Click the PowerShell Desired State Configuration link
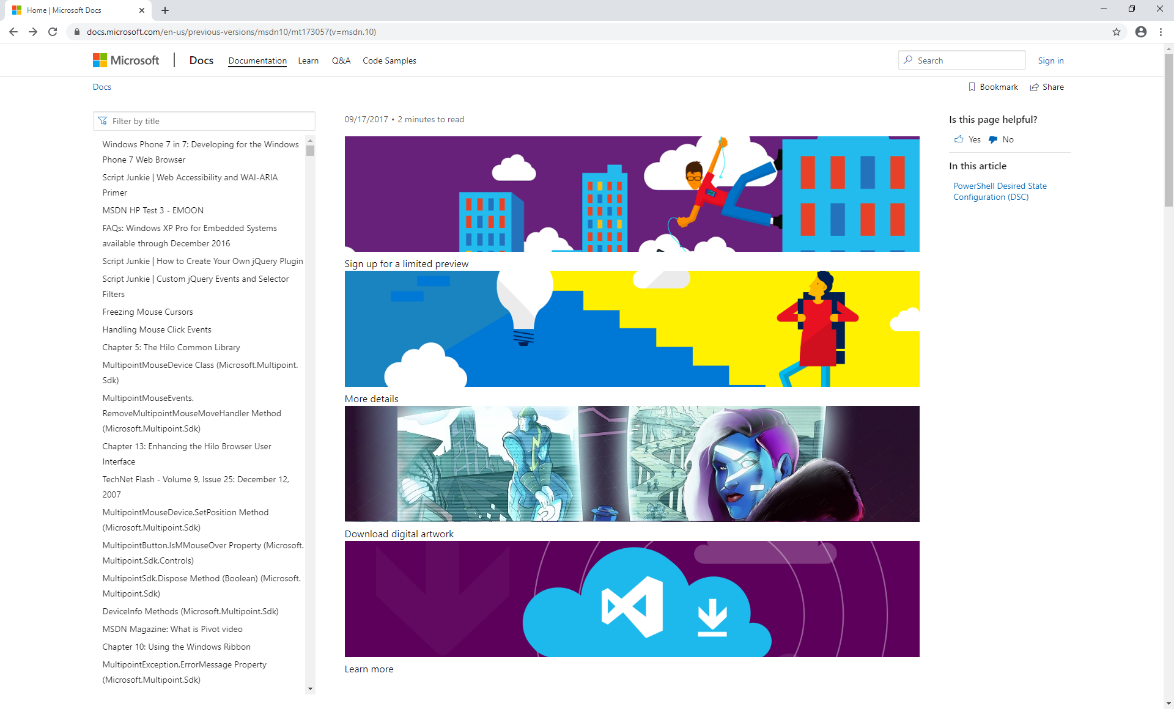Image resolution: width=1174 pixels, height=709 pixels. pos(1000,191)
